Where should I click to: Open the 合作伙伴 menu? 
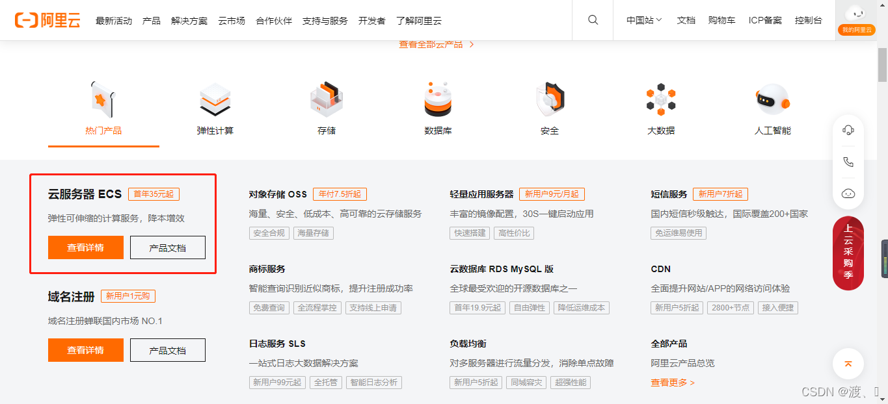(274, 21)
